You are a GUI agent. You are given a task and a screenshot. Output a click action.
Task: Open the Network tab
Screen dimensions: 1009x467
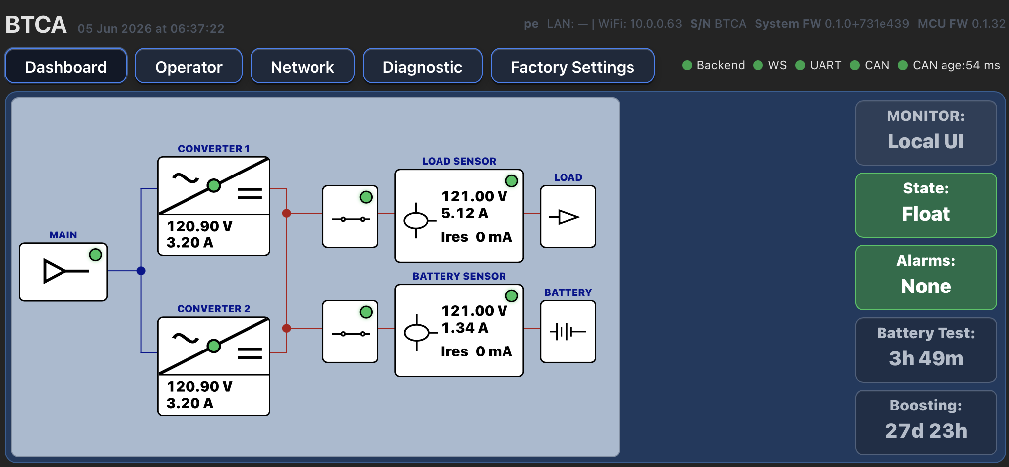click(303, 66)
